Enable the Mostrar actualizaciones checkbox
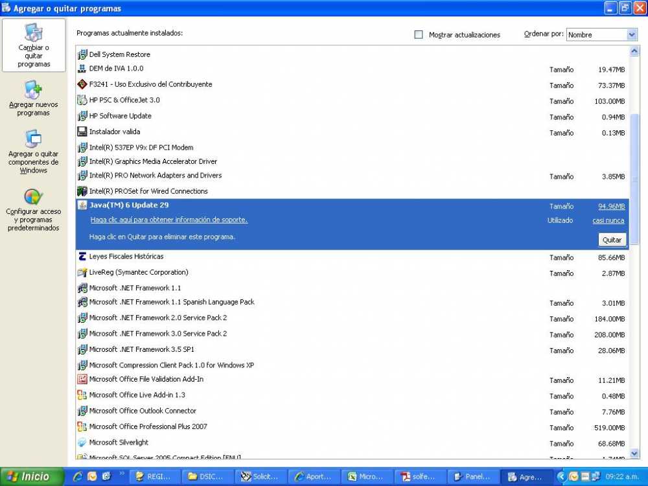Image resolution: width=648 pixels, height=486 pixels. tap(419, 35)
